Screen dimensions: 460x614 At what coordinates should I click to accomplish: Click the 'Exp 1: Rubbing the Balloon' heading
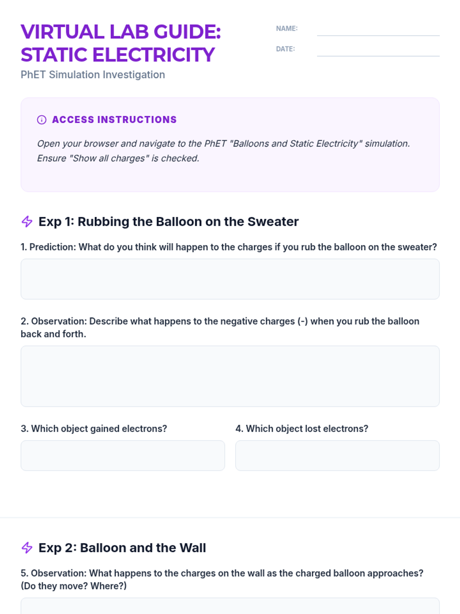pos(168,221)
